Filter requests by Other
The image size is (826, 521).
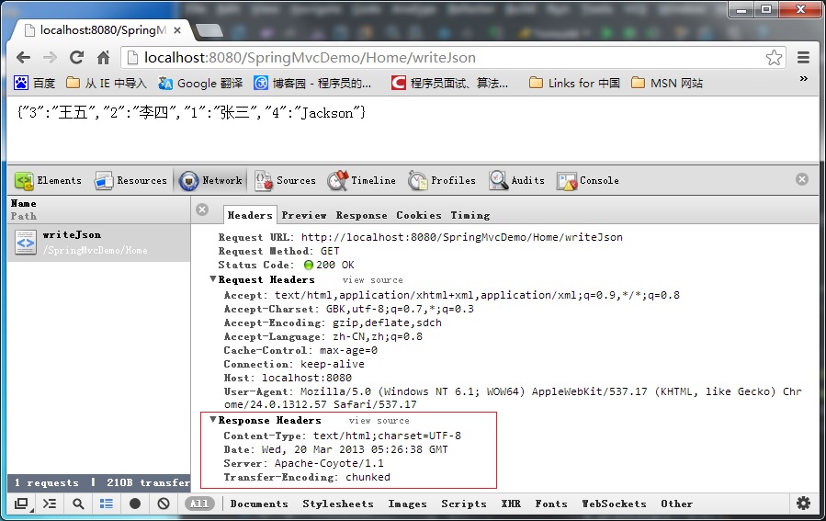pos(676,504)
